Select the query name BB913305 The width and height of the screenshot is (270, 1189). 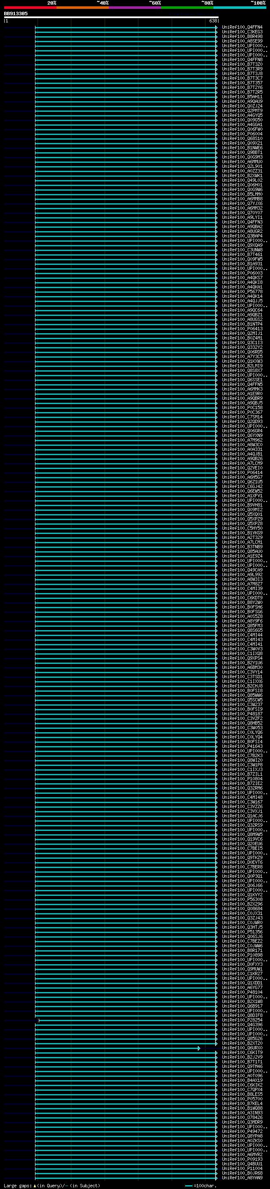tap(16, 13)
